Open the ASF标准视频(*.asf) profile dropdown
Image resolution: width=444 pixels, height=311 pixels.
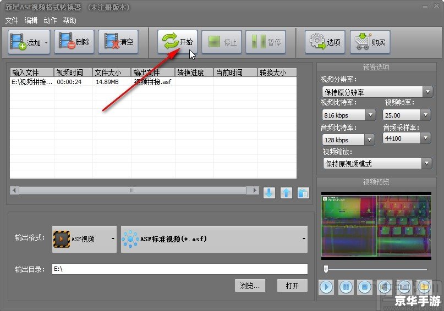coord(214,239)
